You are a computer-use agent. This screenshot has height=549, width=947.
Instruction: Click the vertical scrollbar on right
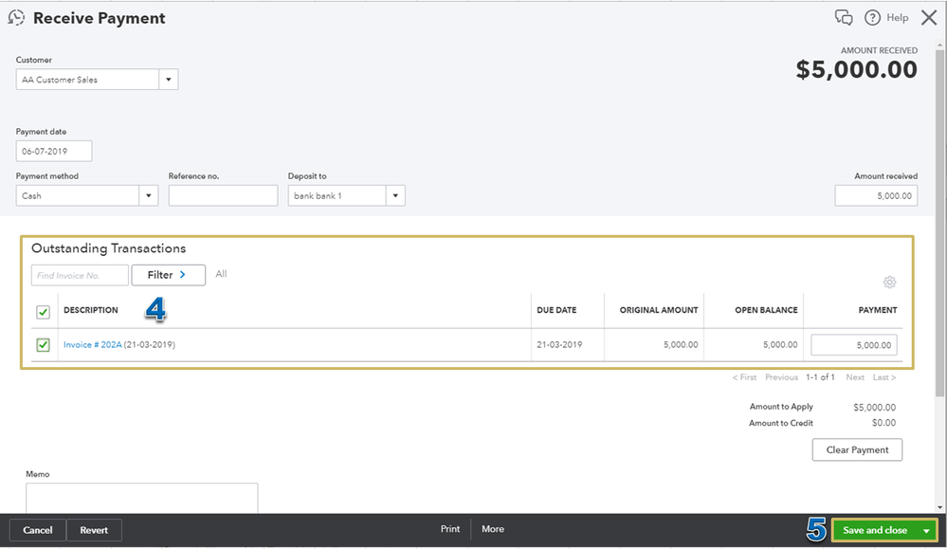click(x=939, y=224)
